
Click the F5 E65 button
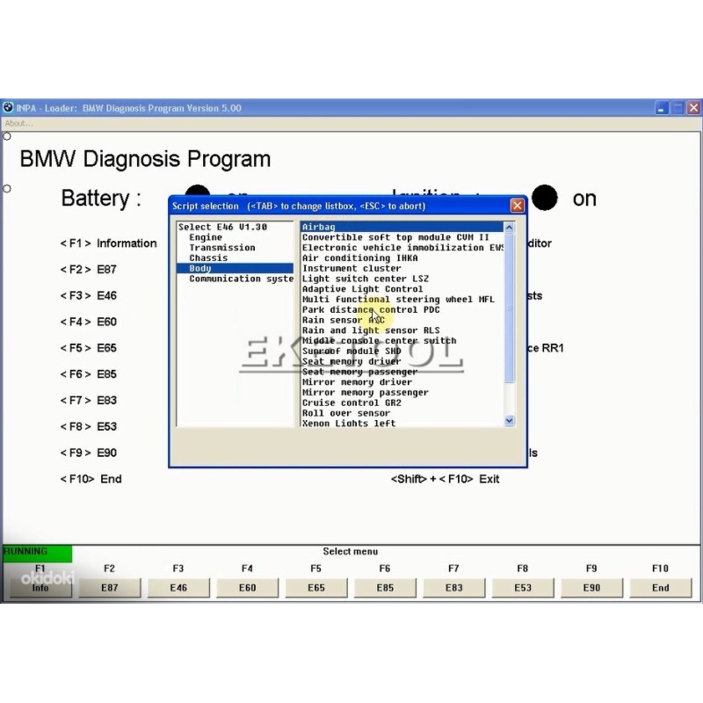[316, 587]
